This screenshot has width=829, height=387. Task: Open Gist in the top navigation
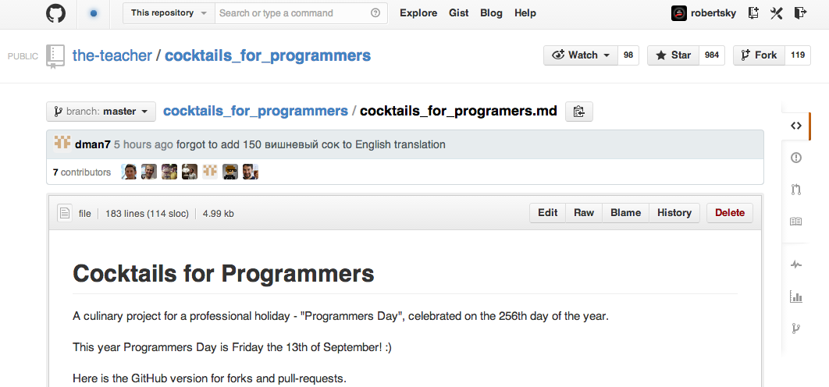click(458, 13)
